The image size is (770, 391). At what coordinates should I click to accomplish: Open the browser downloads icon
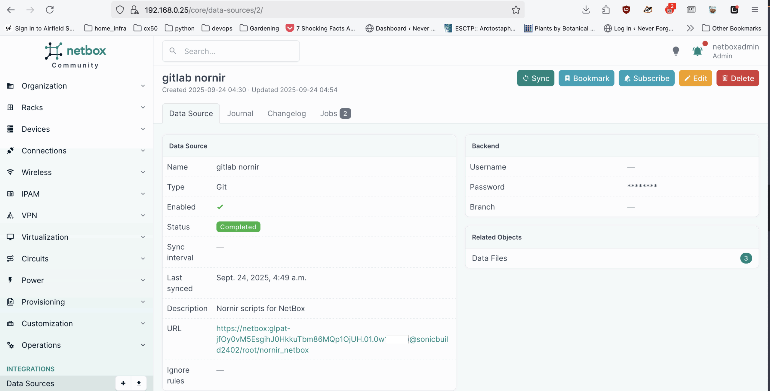[586, 10]
